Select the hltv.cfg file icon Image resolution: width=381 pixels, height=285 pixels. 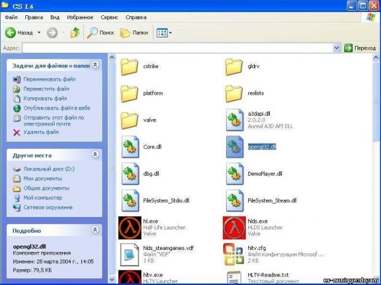[x=234, y=254]
